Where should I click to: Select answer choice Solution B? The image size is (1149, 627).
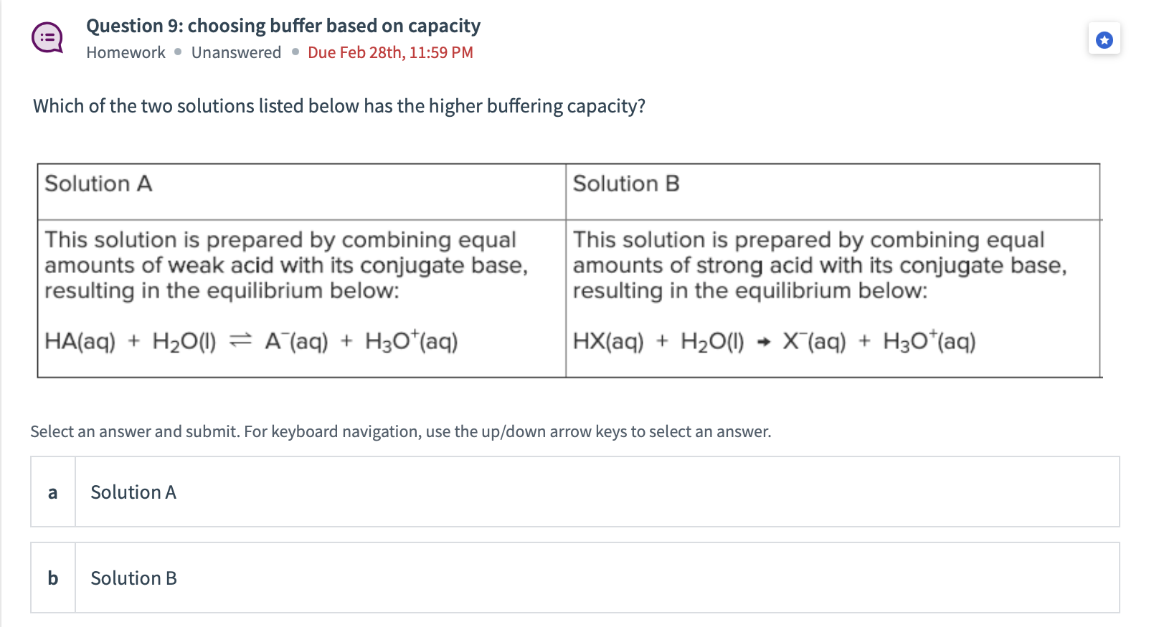point(133,578)
